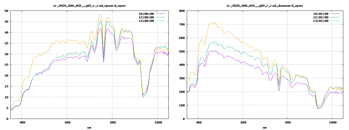Click the left chart's nm axis label

(x=89, y=128)
